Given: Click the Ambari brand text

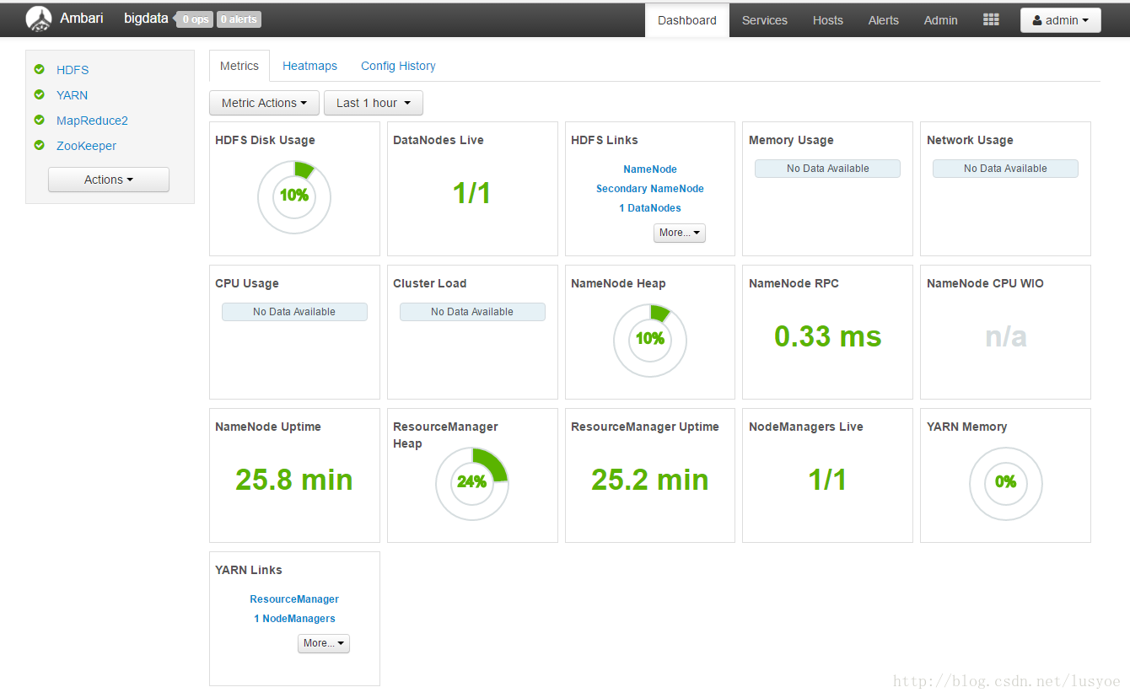Looking at the screenshot, I should (82, 18).
